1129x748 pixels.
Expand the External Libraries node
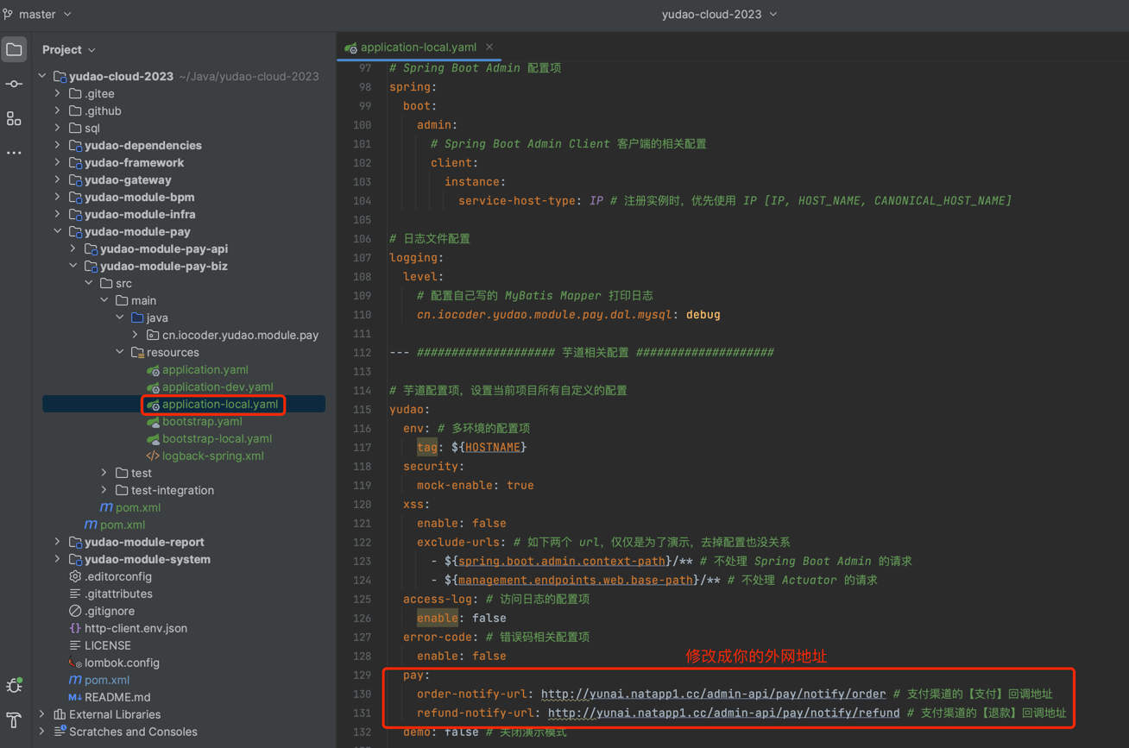pyautogui.click(x=42, y=714)
